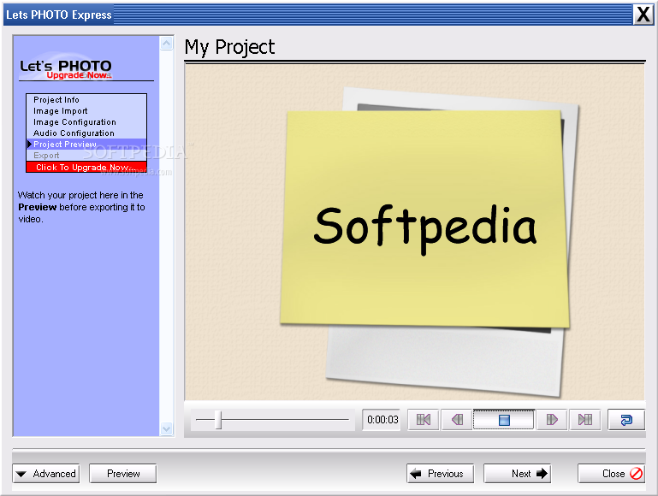Open the Audio Configuration step

click(86, 133)
